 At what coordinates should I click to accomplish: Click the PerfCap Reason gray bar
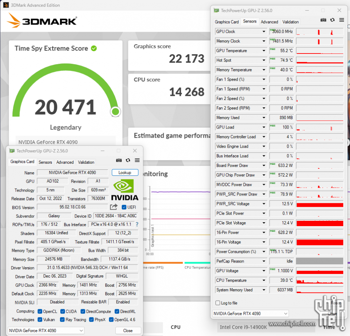click(x=320, y=261)
